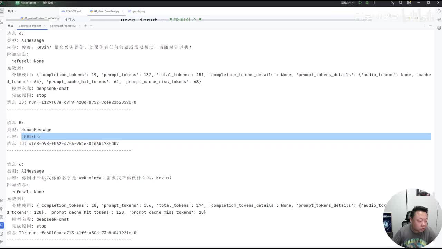Select the 终端 terminal panel label
Image resolution: width=442 pixels, height=249 pixels.
pos(10,26)
